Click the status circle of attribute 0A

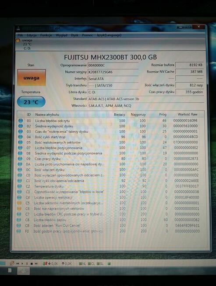click(x=20, y=164)
